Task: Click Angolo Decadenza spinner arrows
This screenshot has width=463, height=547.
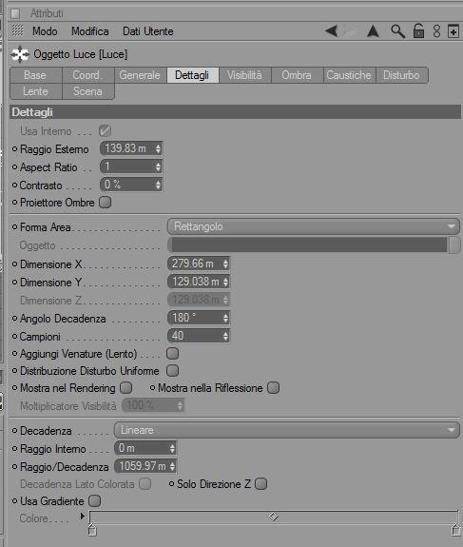Action: [225, 318]
